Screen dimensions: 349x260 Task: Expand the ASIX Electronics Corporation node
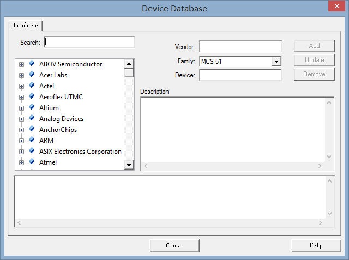point(22,152)
